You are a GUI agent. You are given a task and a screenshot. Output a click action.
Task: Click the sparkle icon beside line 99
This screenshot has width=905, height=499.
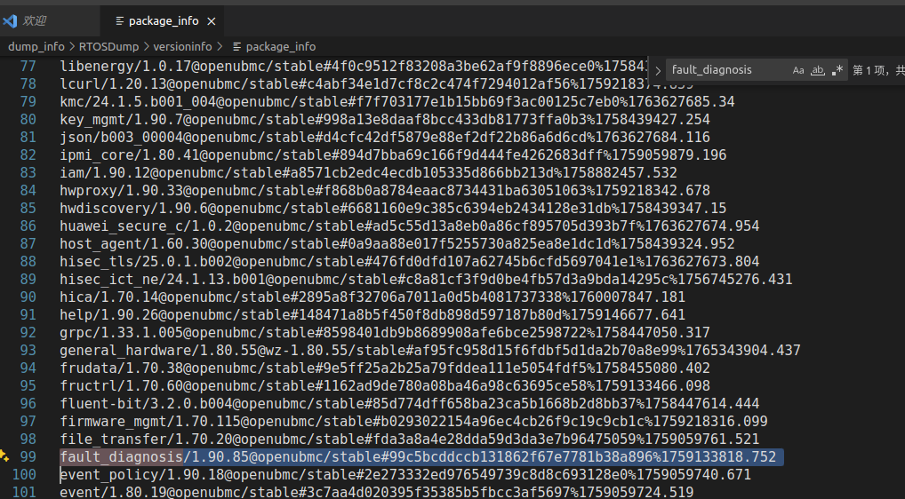tap(4, 455)
